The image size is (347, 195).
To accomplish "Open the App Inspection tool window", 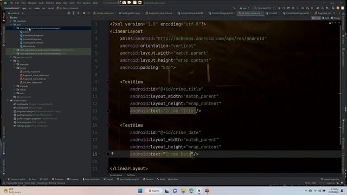I will 91,179.
